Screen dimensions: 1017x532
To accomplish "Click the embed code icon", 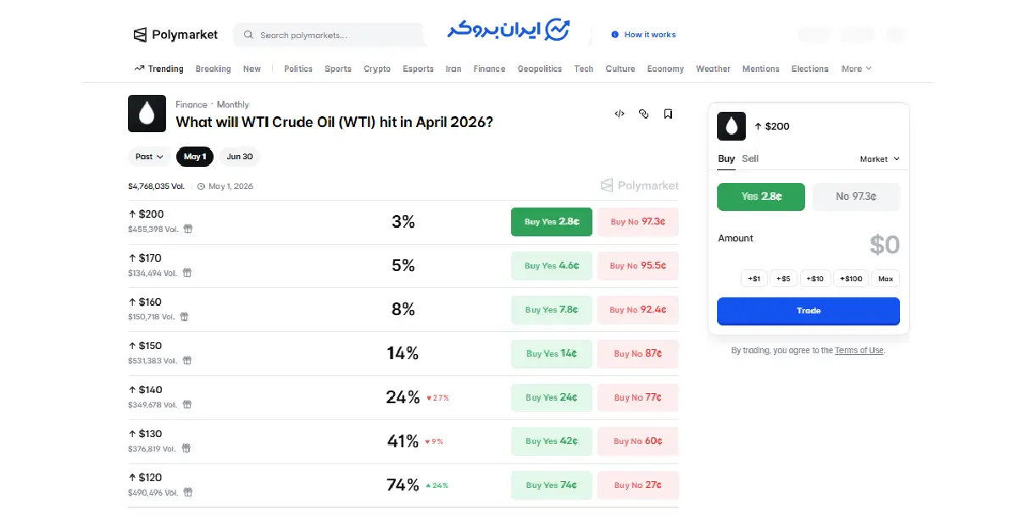I will (620, 114).
